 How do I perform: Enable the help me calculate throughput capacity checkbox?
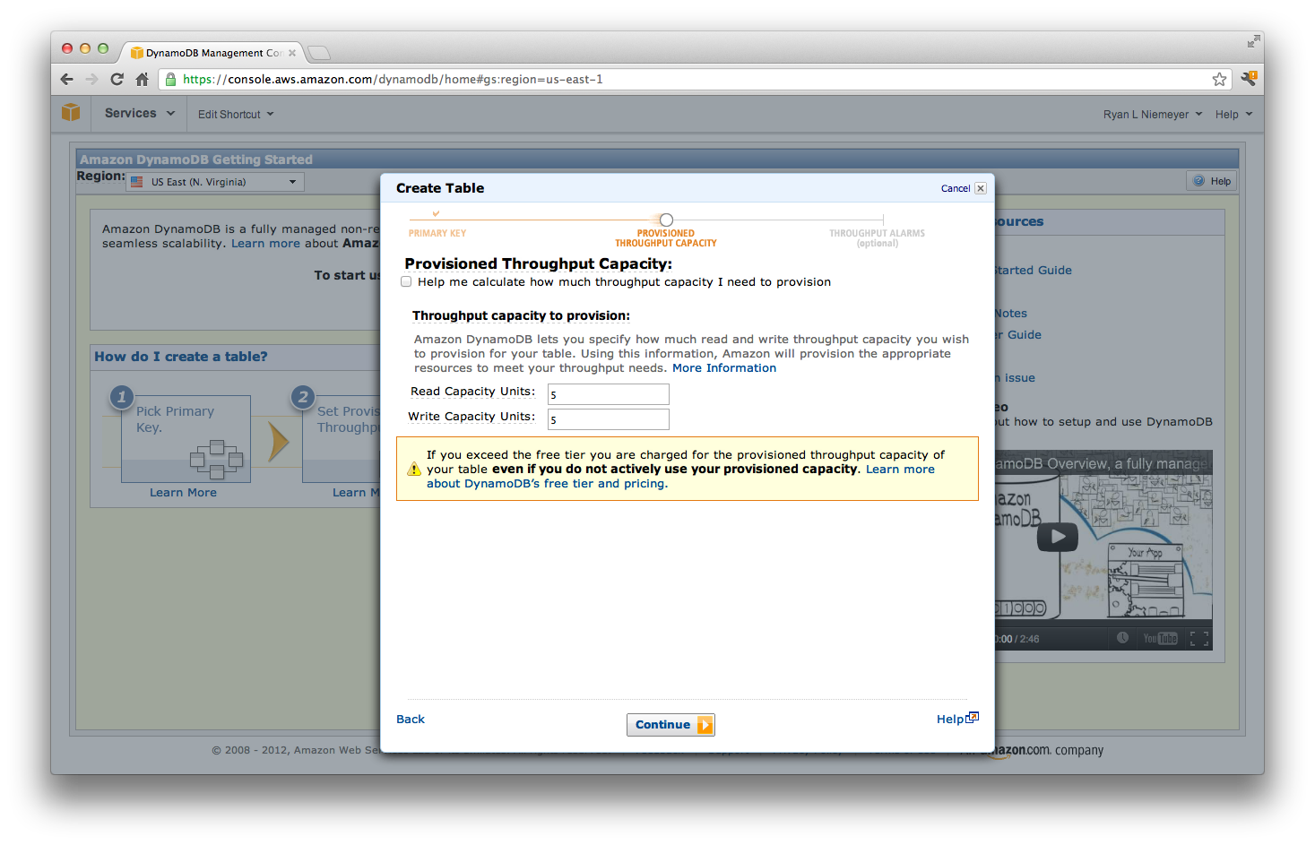pos(406,280)
